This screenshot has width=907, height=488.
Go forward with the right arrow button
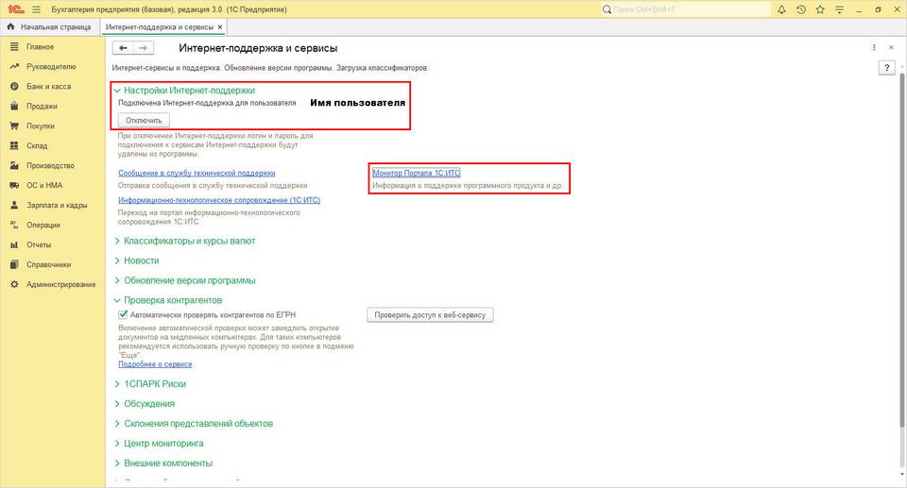pos(144,48)
